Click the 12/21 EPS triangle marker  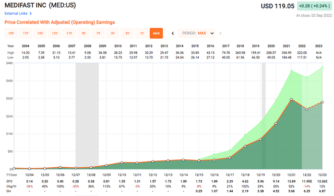click(291, 99)
